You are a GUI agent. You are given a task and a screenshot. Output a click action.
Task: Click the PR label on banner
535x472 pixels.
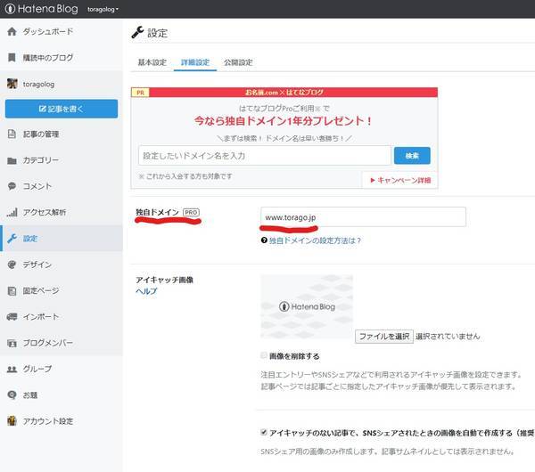point(140,93)
